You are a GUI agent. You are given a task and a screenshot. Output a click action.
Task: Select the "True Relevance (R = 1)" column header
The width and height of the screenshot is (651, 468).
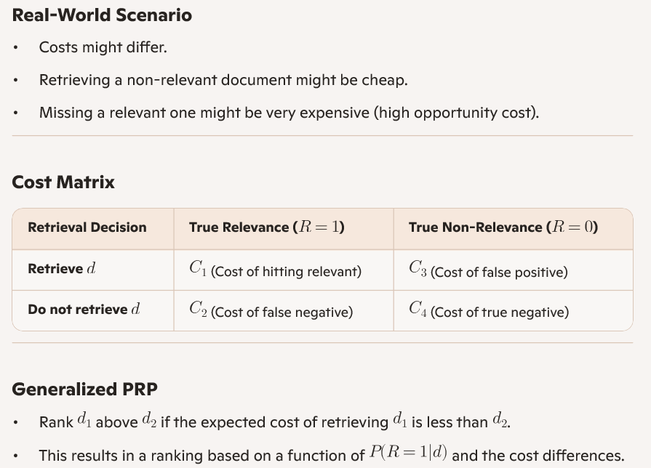click(x=266, y=227)
